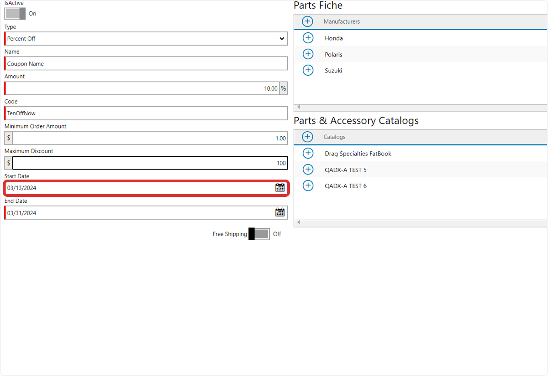Click plus icon for QADX-A TEST 5
The width and height of the screenshot is (548, 376).
coord(308,170)
